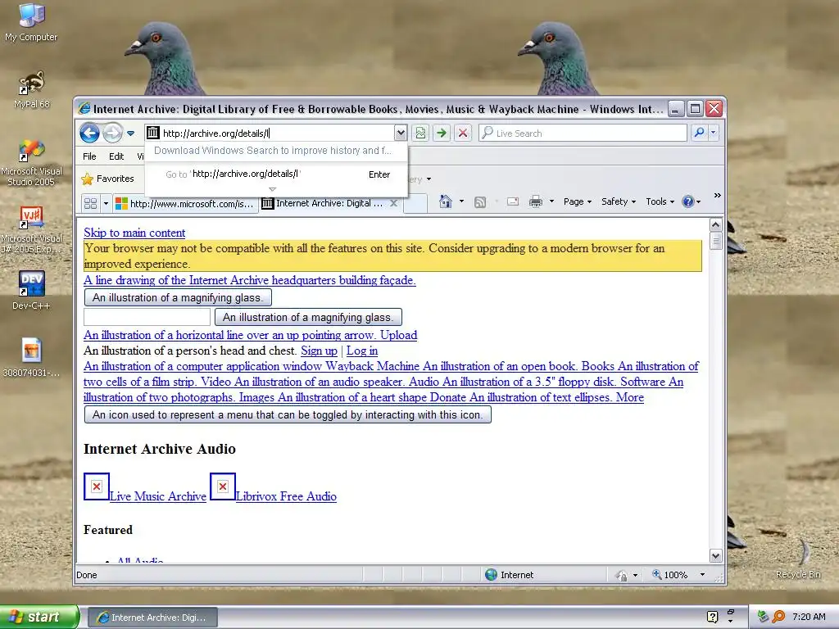The height and width of the screenshot is (629, 839).
Task: Click the magnifier tray icon
Action: (778, 618)
